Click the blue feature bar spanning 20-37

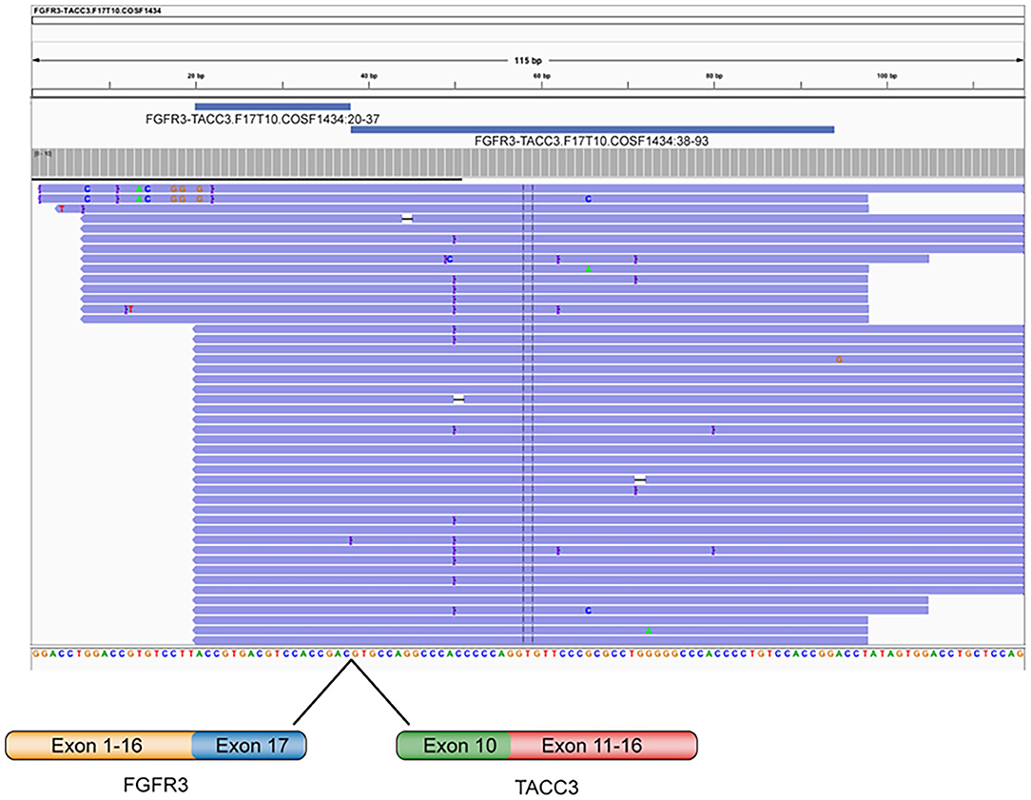coord(272,107)
